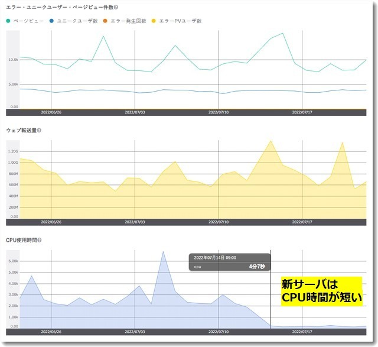Toggle the エラーPVユーザ数 legend label

coord(180,21)
